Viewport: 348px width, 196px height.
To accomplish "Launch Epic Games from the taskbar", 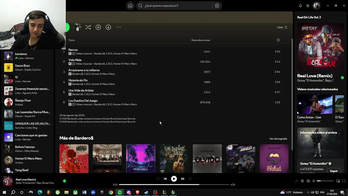I will [x=102, y=192].
